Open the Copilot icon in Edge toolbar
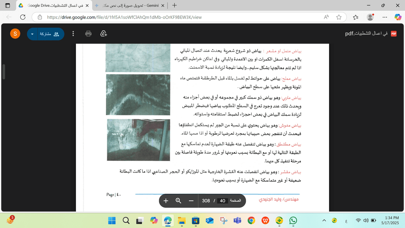This screenshot has width=405, height=228. coord(397,17)
